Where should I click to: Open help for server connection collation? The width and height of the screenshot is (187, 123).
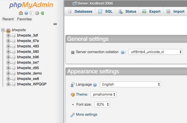click(x=123, y=52)
